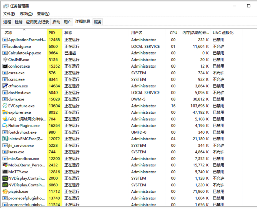This screenshot has width=257, height=209.
Task: Select PID 9664 cell
Action: coord(53,53)
